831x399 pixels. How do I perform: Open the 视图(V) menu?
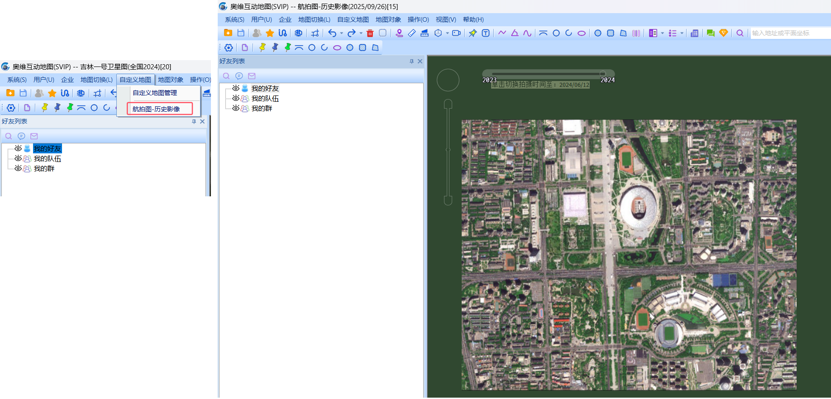point(445,19)
